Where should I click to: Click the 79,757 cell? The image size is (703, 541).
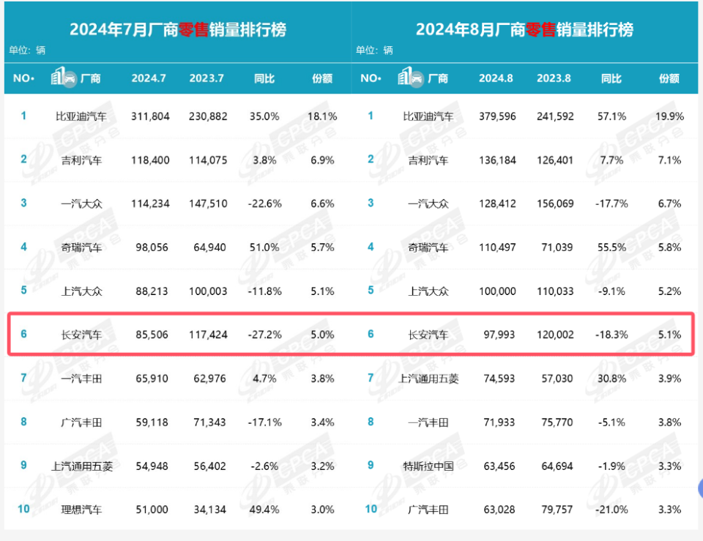[x=557, y=510]
